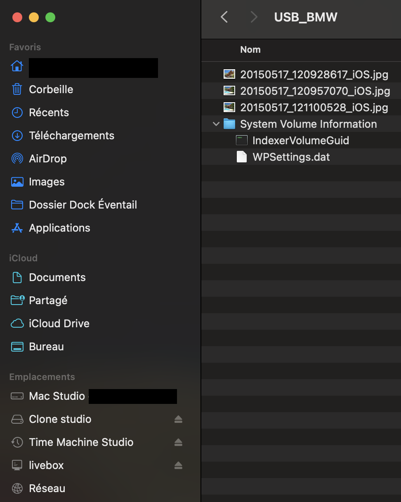401x502 pixels.
Task: Eject the Time Machine Studio disk
Action: 178,442
